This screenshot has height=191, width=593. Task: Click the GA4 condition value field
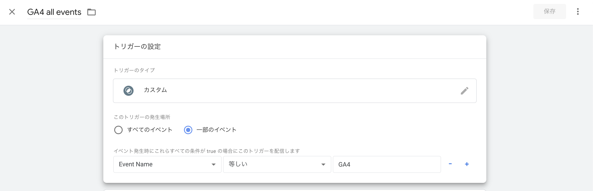click(x=387, y=164)
